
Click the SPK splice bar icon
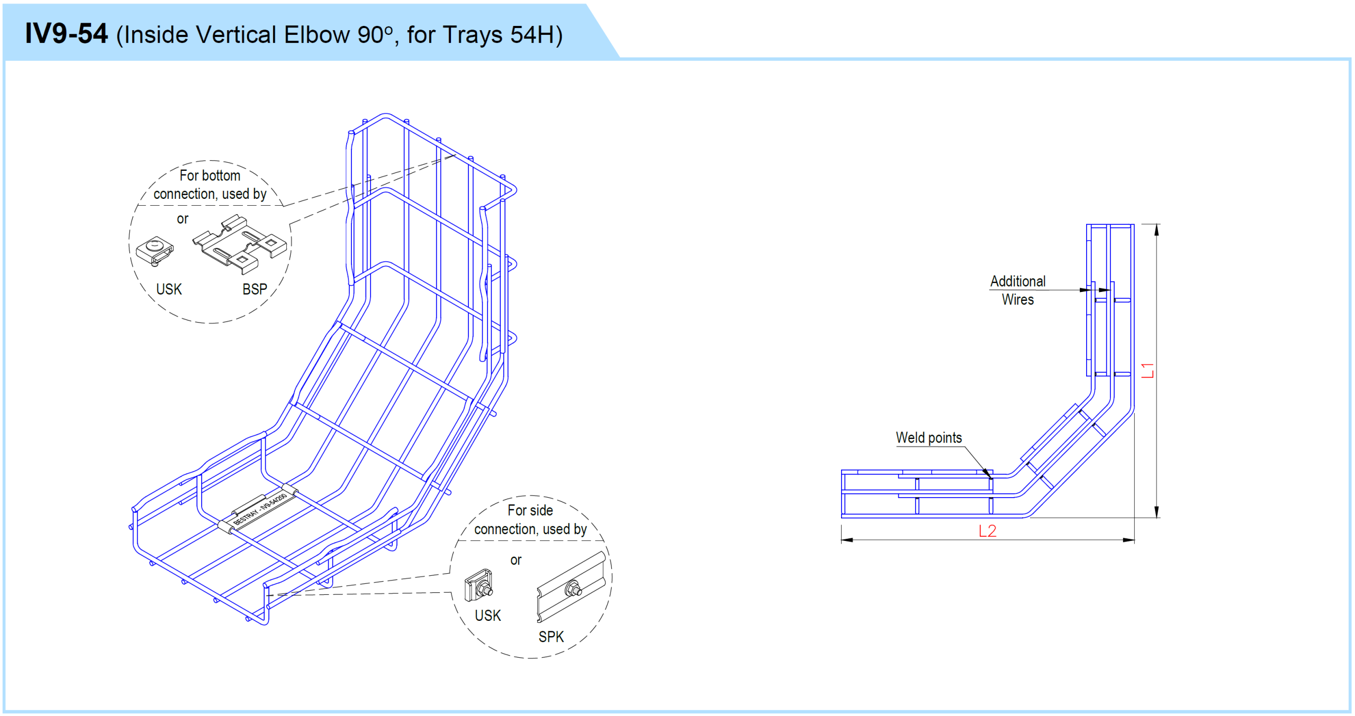pyautogui.click(x=571, y=588)
